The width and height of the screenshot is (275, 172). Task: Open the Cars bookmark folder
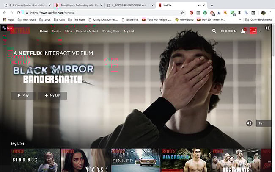coord(60,19)
